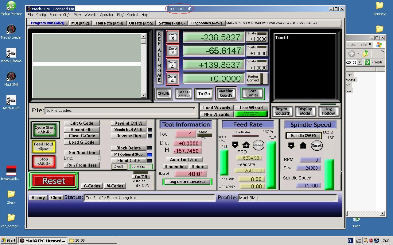Zero the X axis

point(173,36)
